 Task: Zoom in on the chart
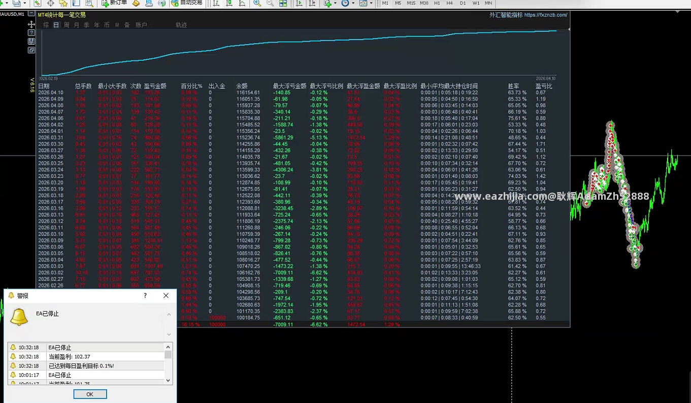257,3
